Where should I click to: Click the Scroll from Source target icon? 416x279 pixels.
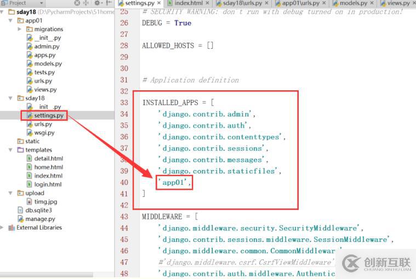77,3
